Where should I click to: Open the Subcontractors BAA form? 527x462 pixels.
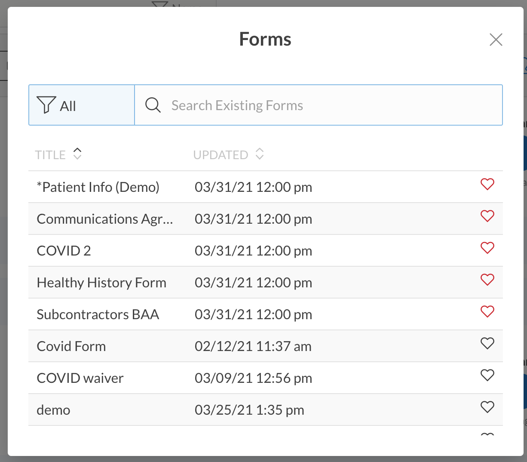pos(98,314)
